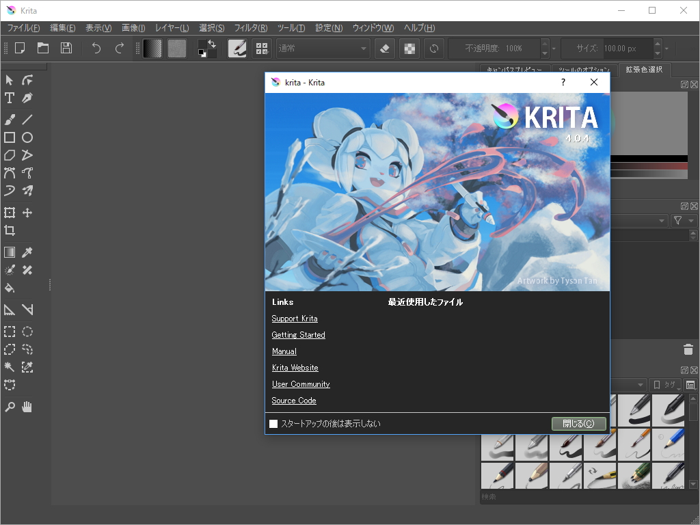The width and height of the screenshot is (700, 525).
Task: Check スタートアップの後は表示しない
Action: pyautogui.click(x=274, y=423)
